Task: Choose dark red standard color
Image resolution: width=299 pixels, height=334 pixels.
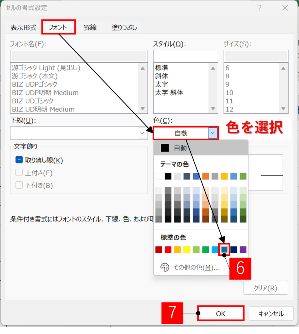Action: click(159, 249)
